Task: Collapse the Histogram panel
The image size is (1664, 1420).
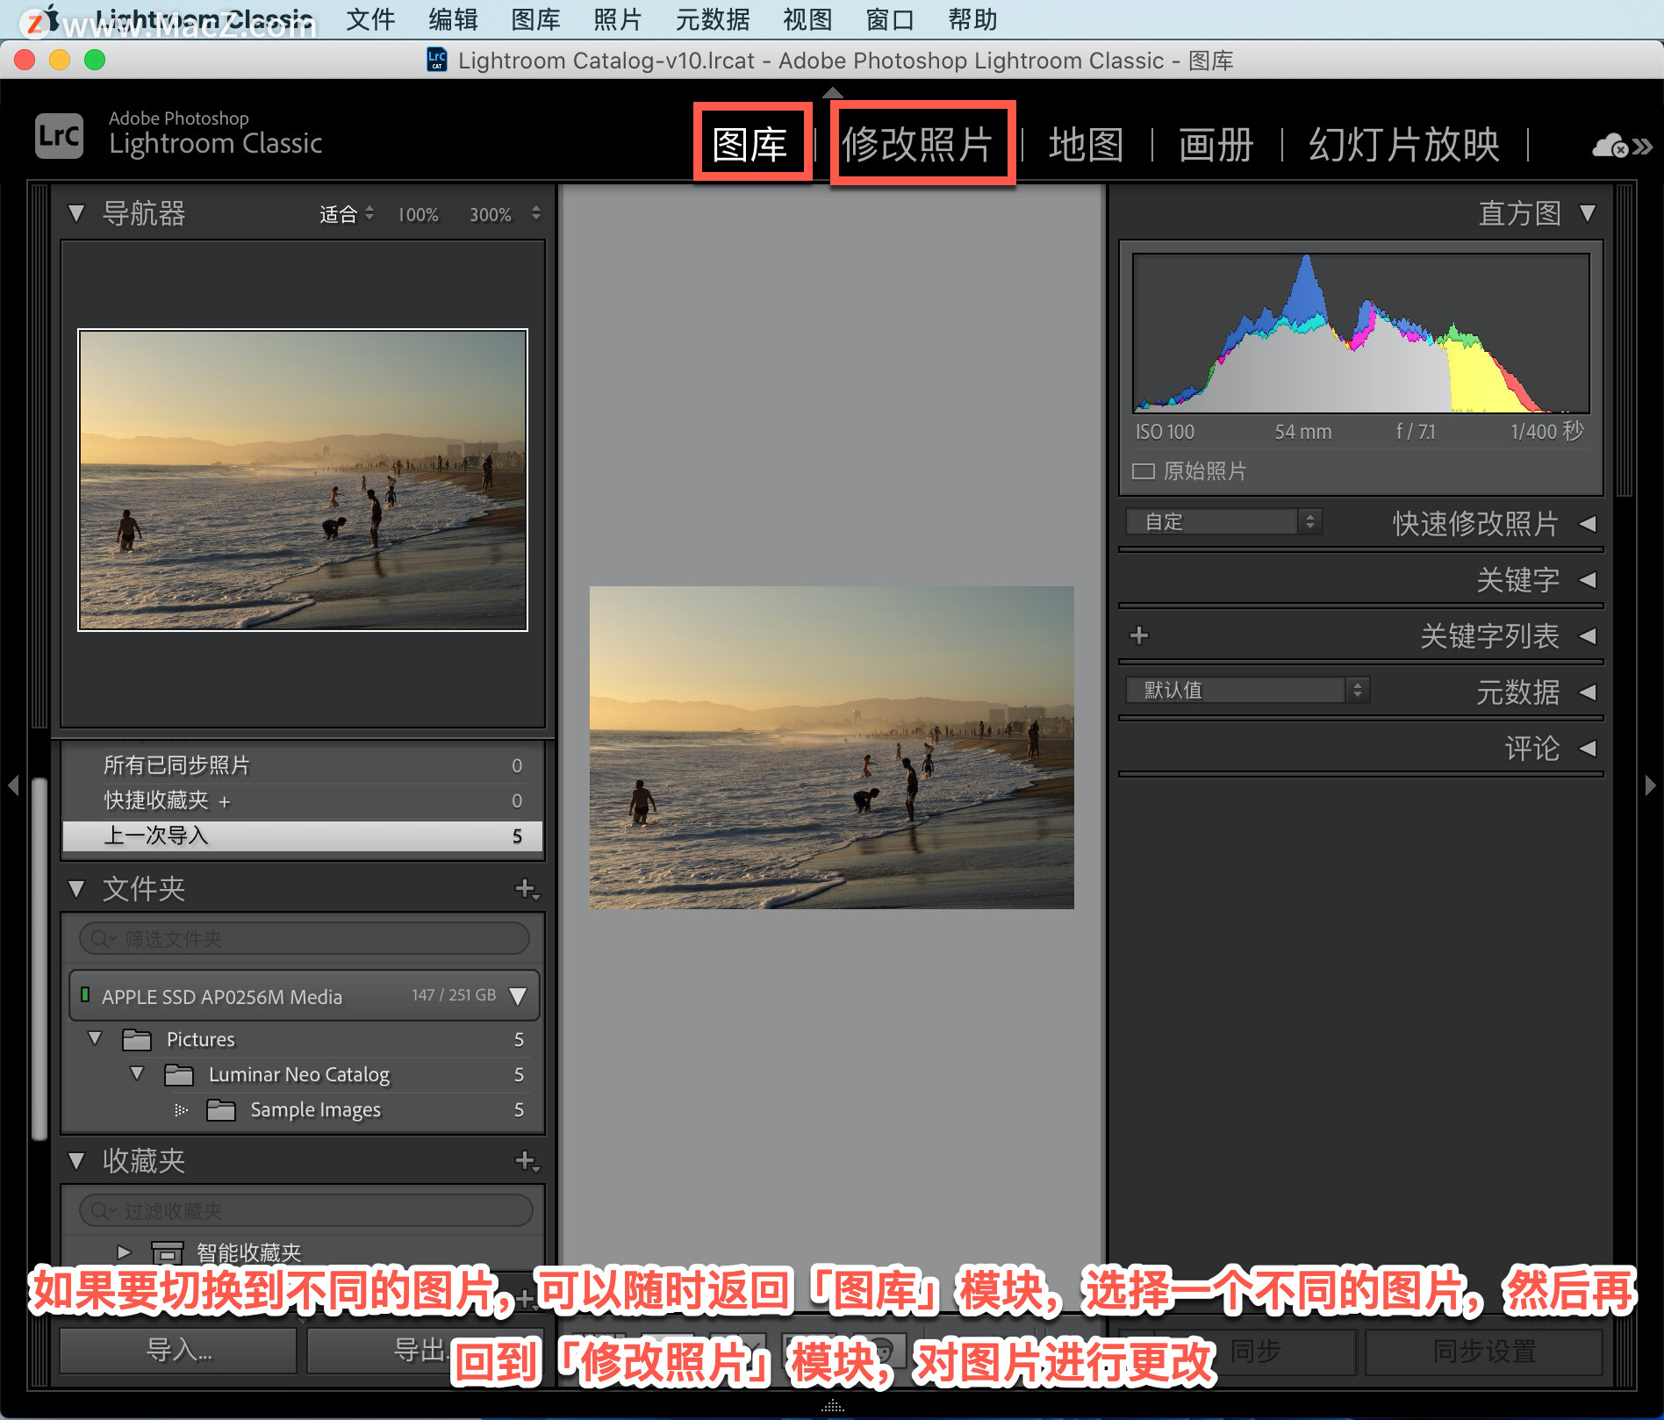Action: click(1587, 213)
